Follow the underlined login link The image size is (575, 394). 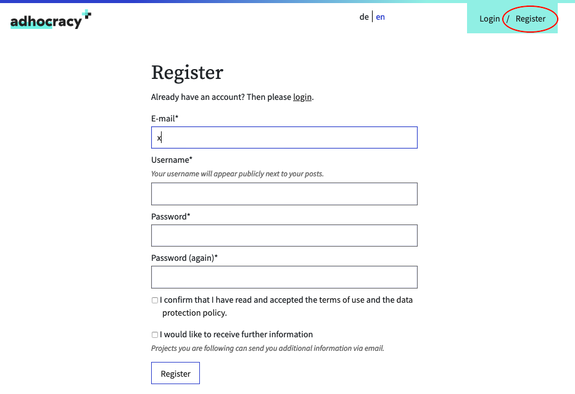click(302, 97)
